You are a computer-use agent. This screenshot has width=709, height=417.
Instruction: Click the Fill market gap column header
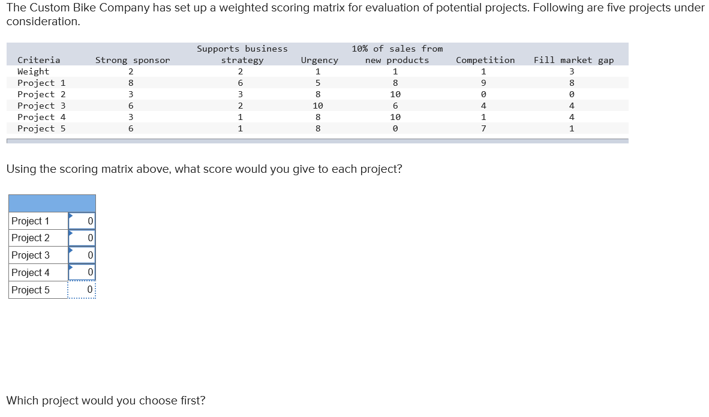point(574,60)
